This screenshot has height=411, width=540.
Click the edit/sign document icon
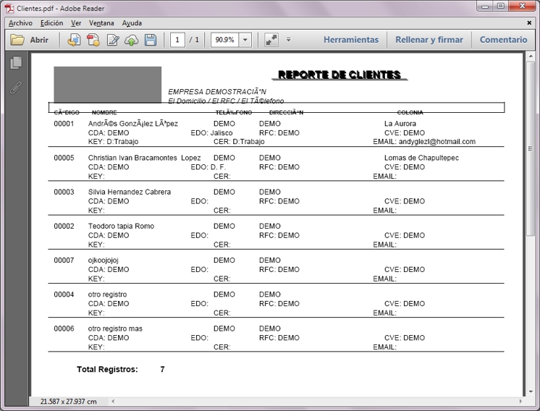112,40
